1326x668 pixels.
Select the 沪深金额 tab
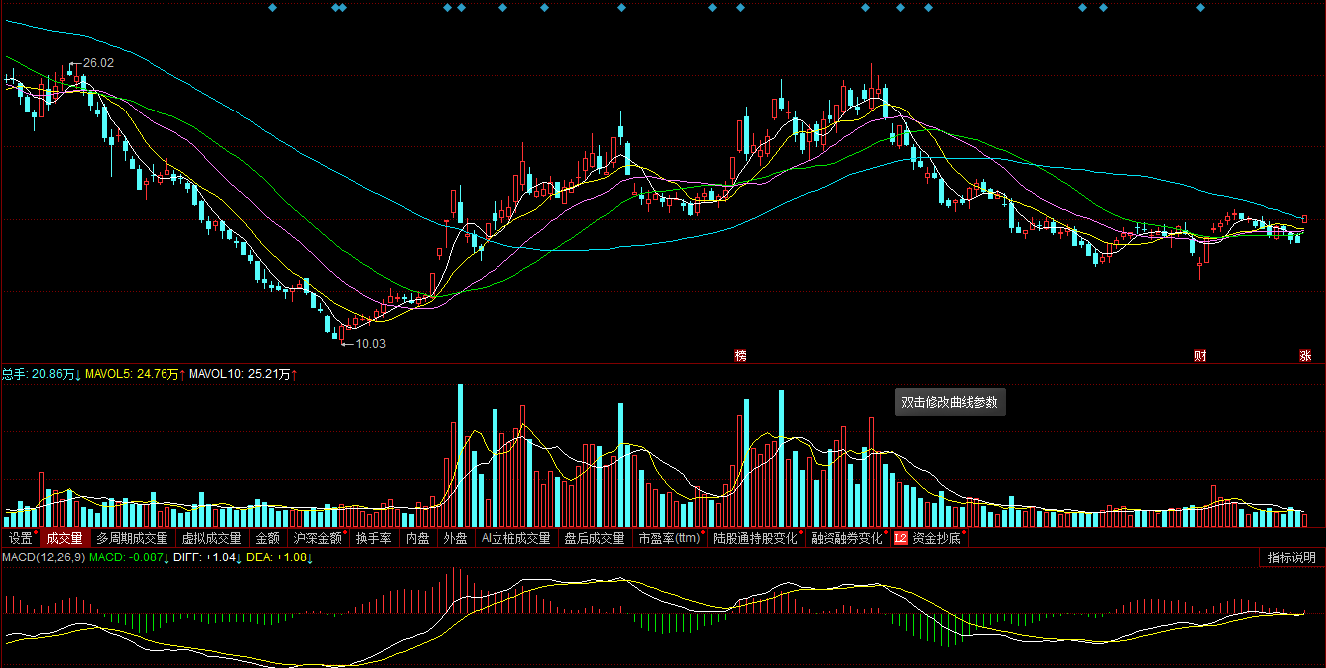(x=311, y=538)
